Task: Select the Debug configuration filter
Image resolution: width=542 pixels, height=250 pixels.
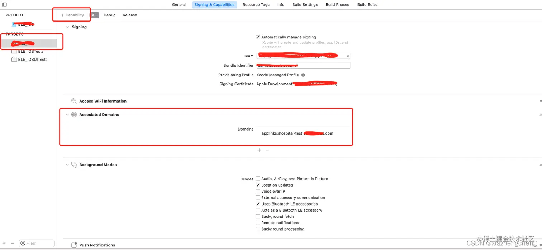Action: 110,15
